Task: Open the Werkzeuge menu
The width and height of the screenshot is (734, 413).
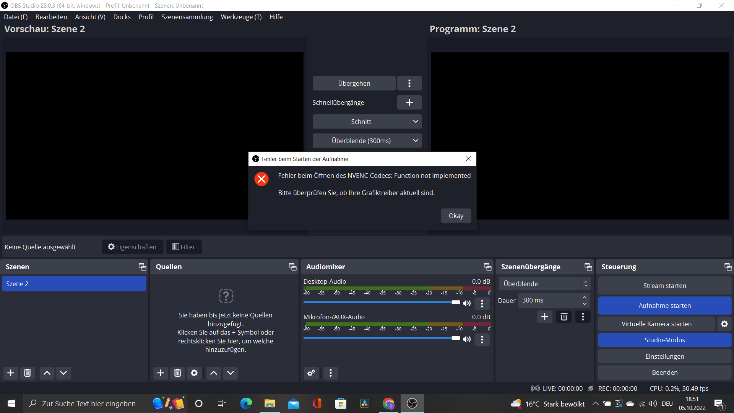Action: 241,17
